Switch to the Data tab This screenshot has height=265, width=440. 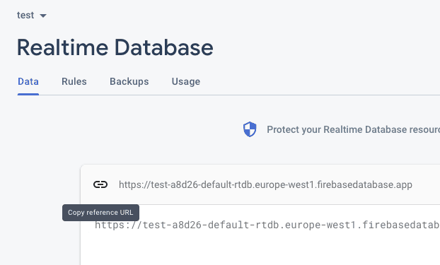click(28, 81)
